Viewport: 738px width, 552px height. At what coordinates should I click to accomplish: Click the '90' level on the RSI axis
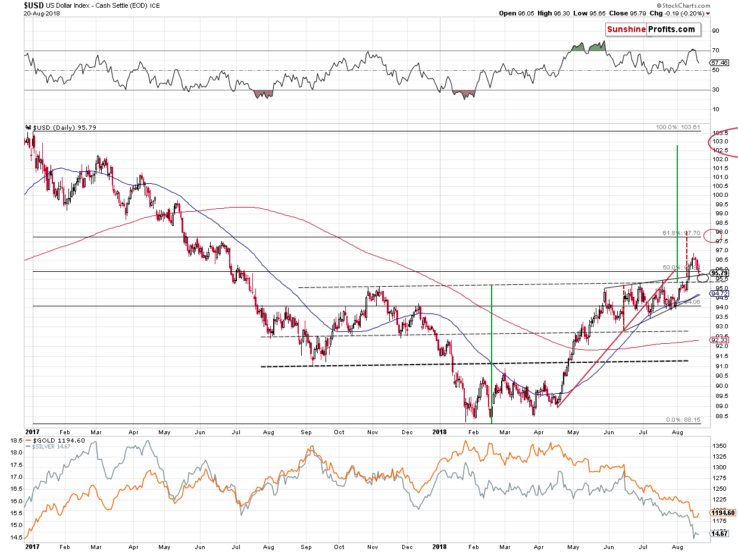[x=715, y=31]
